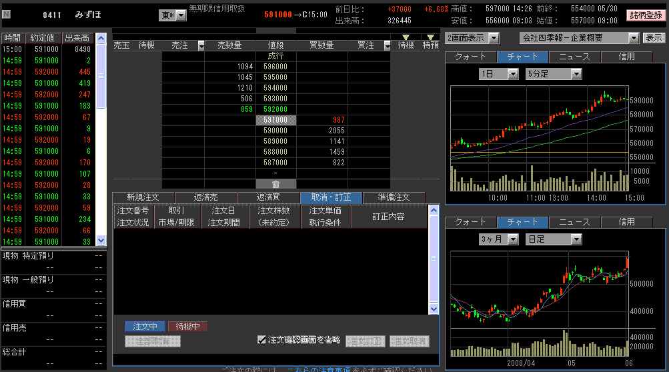This screenshot has height=372, width=669.
Task: Click the trash can icon under the order book
Action: [275, 184]
